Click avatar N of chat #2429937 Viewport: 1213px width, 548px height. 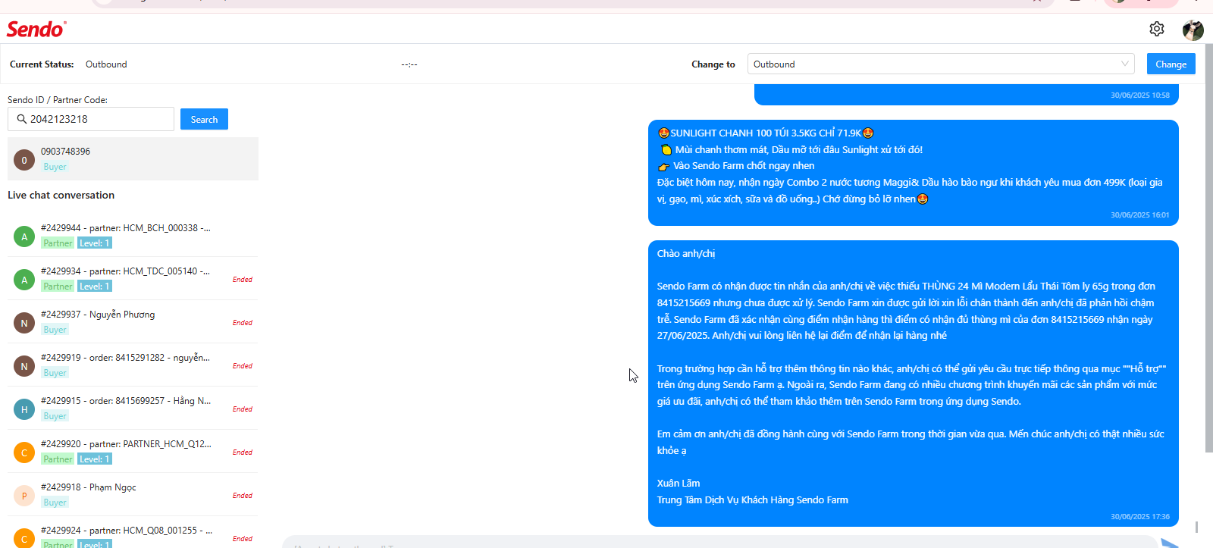(x=24, y=323)
